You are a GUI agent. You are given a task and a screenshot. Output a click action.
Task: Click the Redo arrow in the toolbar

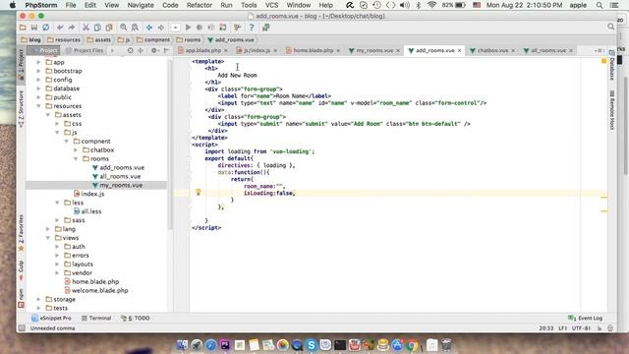[x=72, y=28]
